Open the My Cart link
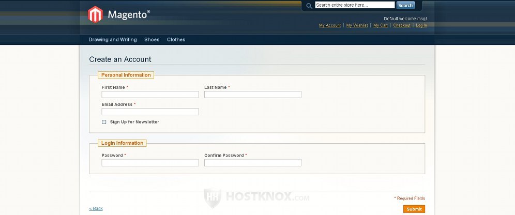Screen dimensions: 515x215 click(381, 25)
